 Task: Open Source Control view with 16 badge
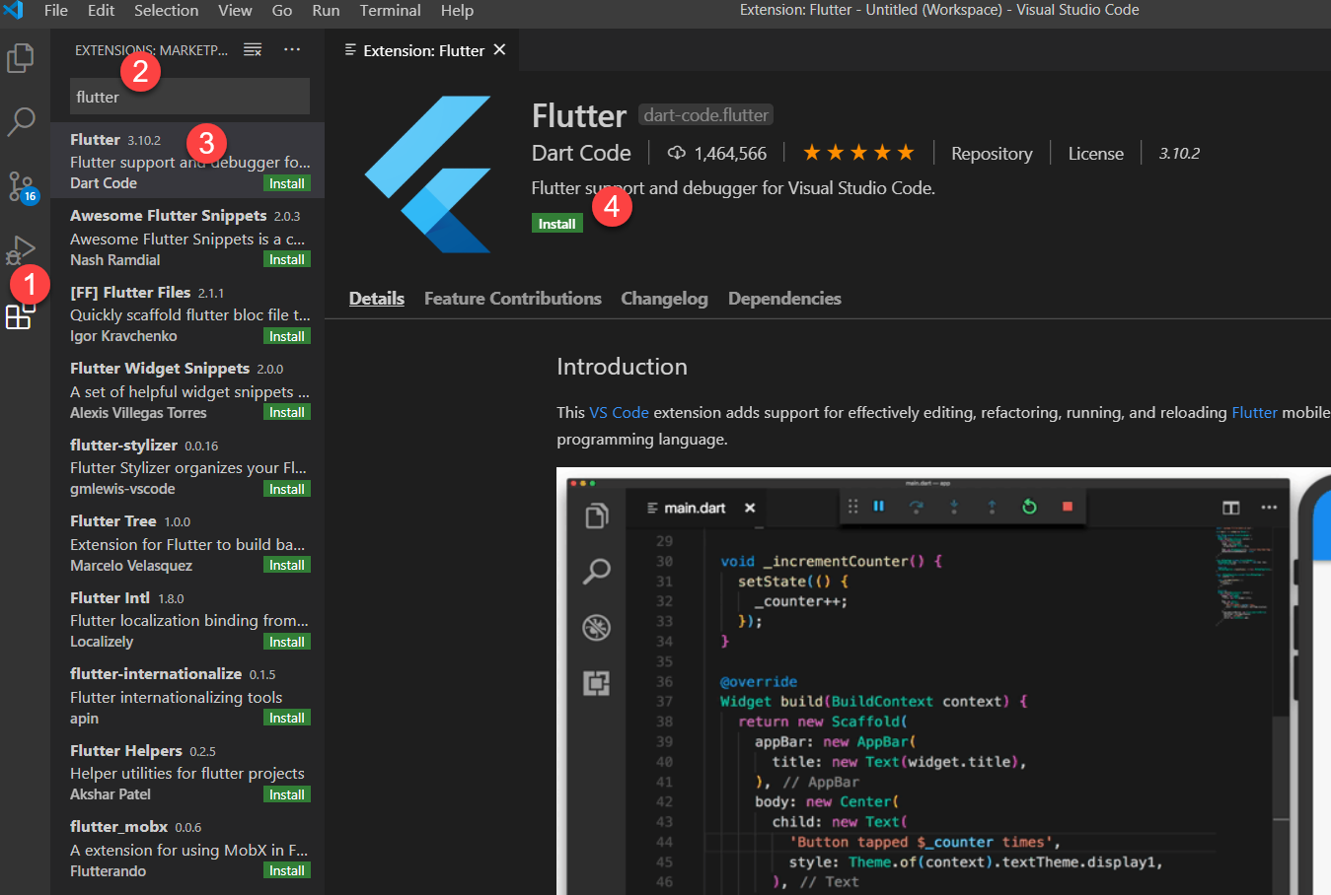(21, 186)
